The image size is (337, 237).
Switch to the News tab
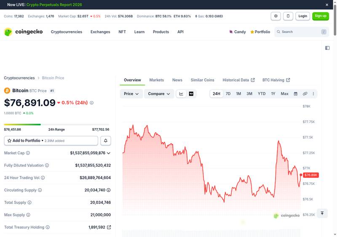(177, 80)
